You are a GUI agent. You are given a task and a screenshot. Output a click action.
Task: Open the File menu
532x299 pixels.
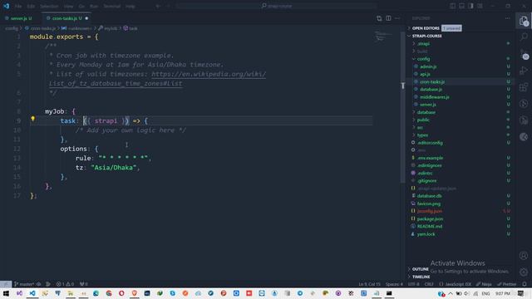pyautogui.click(x=18, y=6)
